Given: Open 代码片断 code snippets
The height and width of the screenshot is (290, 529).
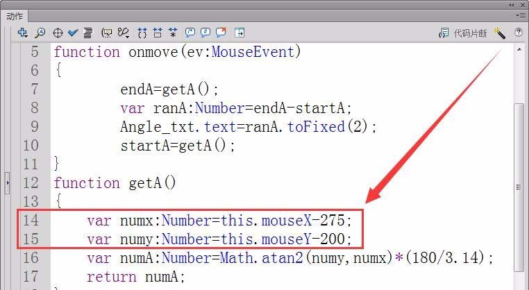Looking at the screenshot, I should pos(470,33).
